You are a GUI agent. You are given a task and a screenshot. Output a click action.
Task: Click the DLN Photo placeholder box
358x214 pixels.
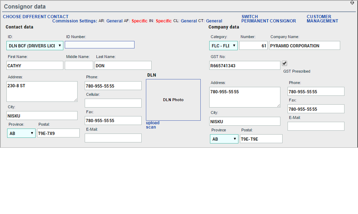point(173,100)
